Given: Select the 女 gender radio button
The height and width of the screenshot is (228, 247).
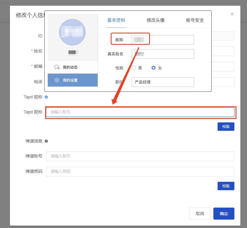Looking at the screenshot, I should coord(153,68).
